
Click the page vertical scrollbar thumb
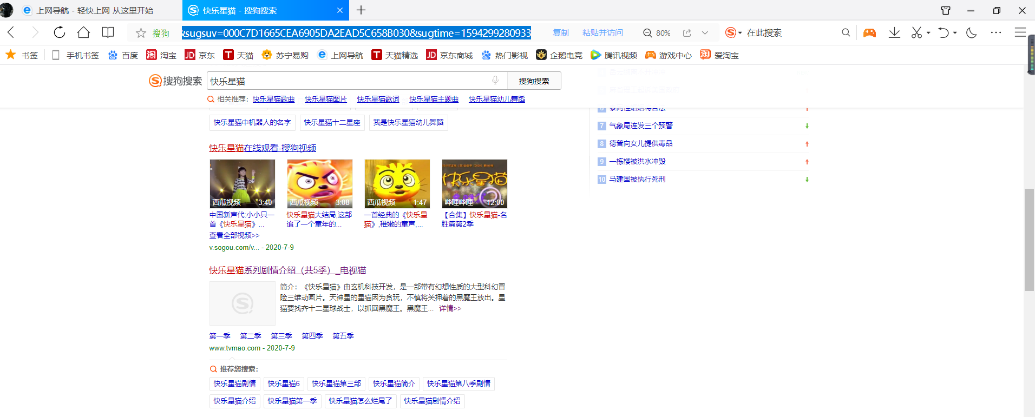[1029, 240]
